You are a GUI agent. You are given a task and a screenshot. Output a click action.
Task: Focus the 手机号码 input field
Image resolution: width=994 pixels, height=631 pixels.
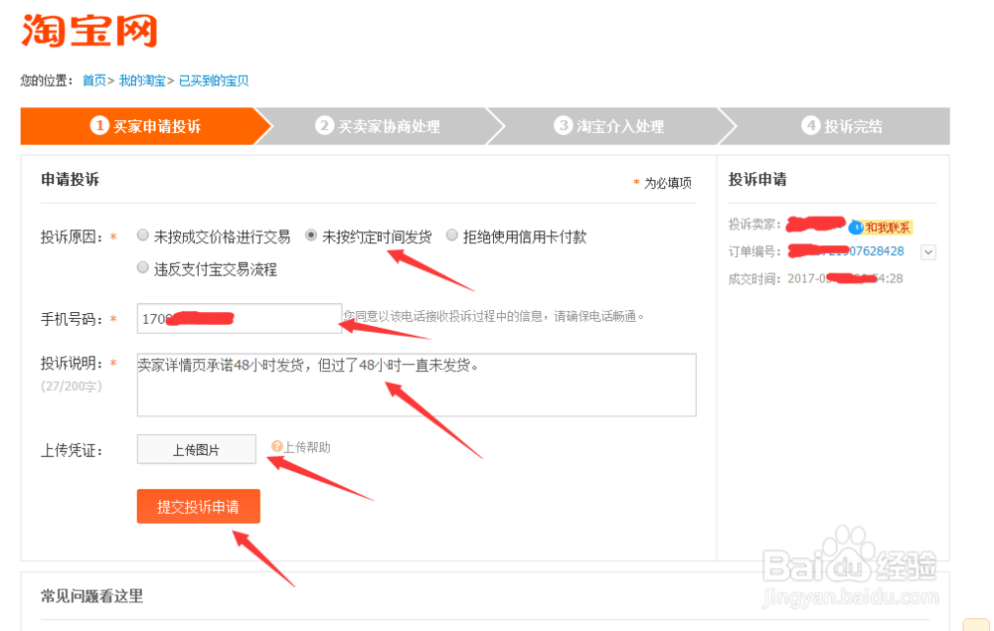239,318
